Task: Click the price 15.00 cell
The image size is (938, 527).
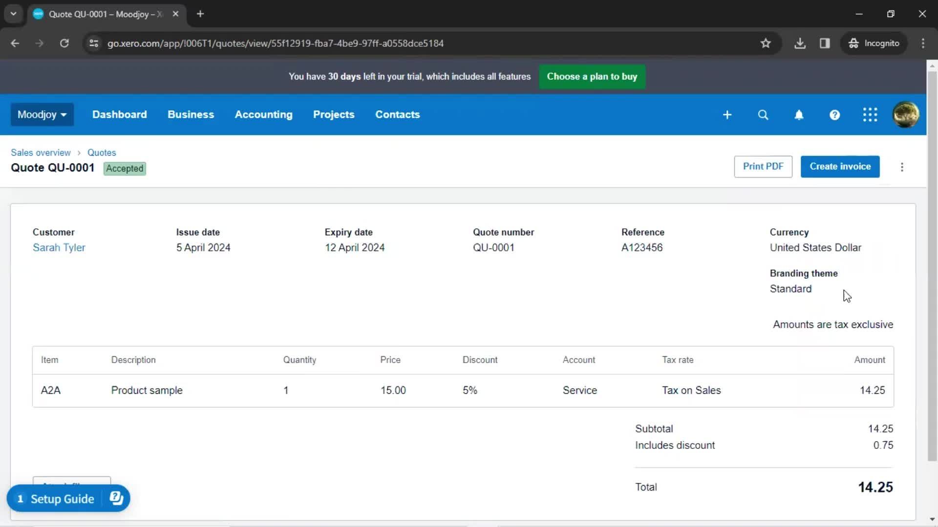Action: click(x=393, y=390)
